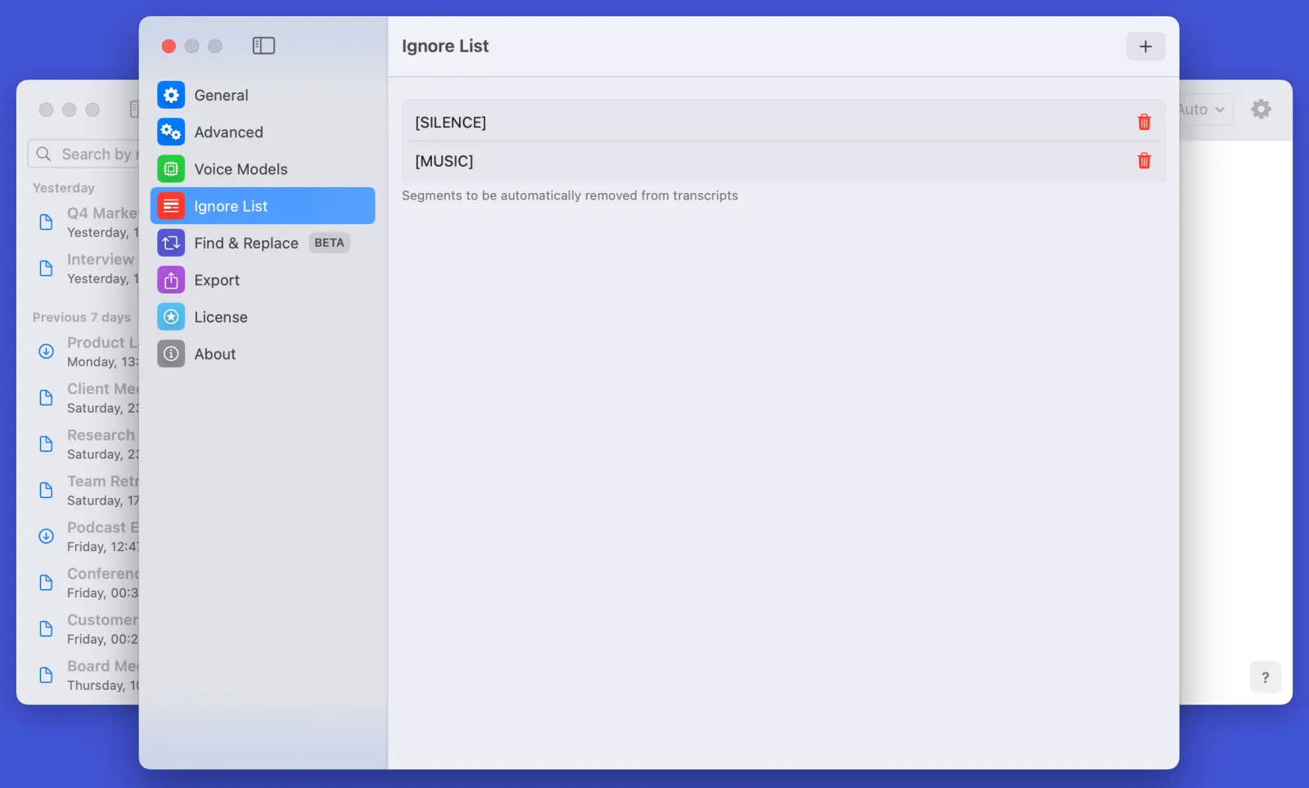Delete the [MUSIC] entry with trash icon
Viewport: 1309px width, 788px height.
pyautogui.click(x=1144, y=161)
